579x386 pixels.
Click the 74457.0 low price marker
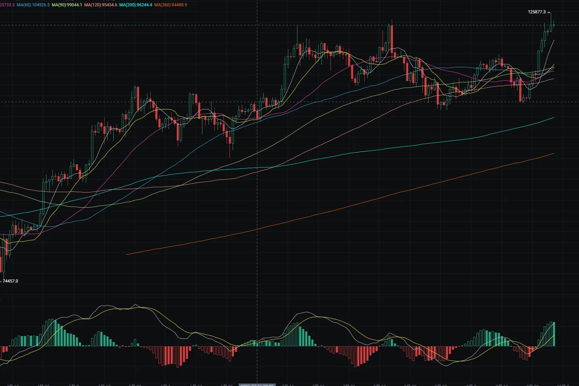(10, 281)
